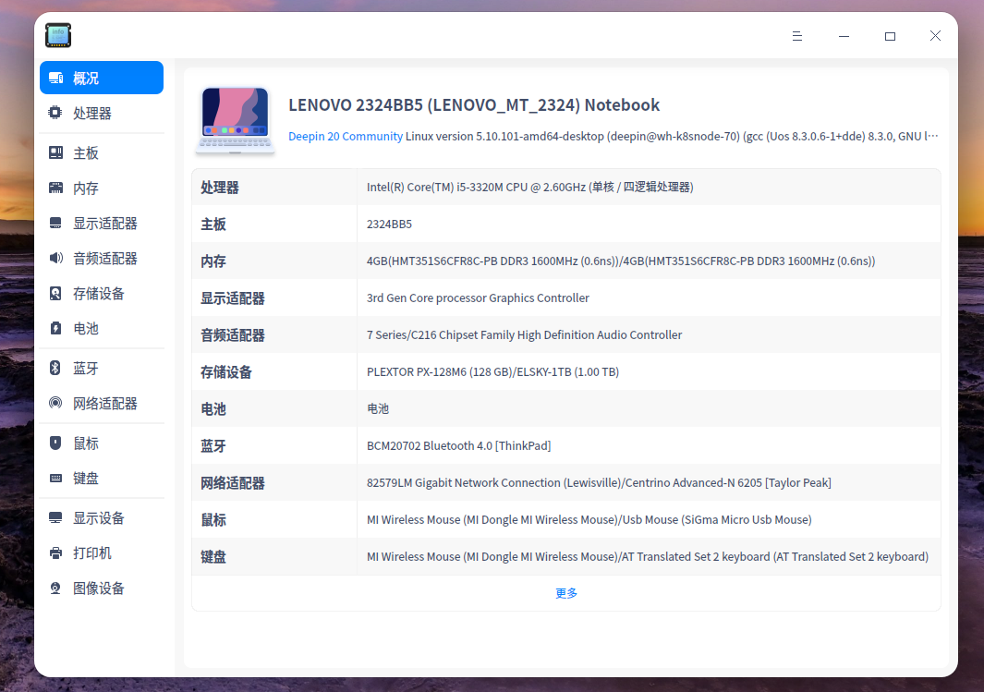984x692 pixels.
Task: Click the 显示适配器 graphics card icon
Action: coord(55,223)
